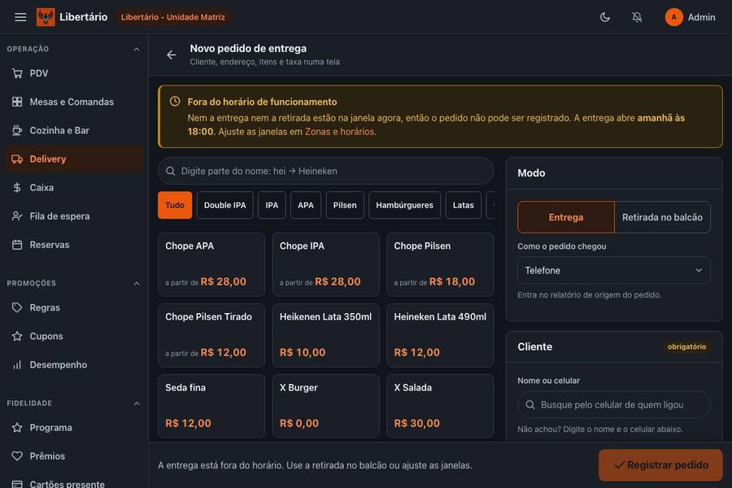Follow the Zonas e horários link

click(339, 132)
